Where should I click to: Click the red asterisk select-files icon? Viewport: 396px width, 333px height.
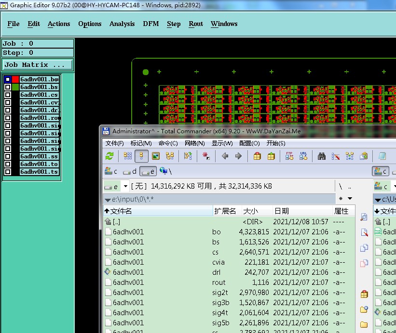[206, 156]
